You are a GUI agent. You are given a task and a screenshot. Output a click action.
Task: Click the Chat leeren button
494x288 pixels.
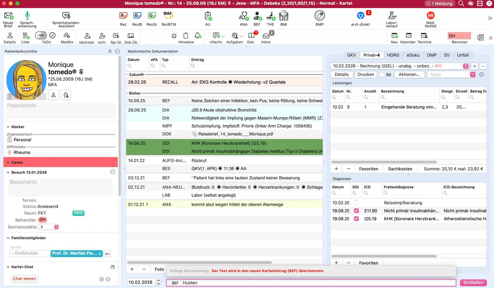pyautogui.click(x=24, y=279)
